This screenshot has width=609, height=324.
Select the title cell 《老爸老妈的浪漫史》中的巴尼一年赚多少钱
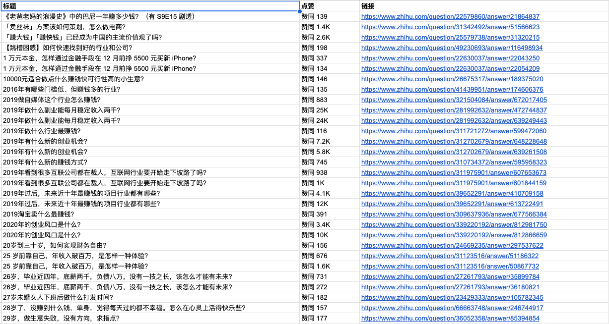150,16
